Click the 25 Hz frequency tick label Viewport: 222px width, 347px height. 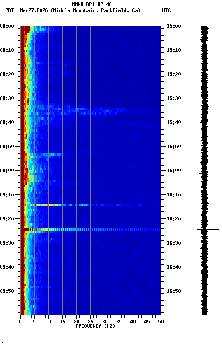coord(90,322)
